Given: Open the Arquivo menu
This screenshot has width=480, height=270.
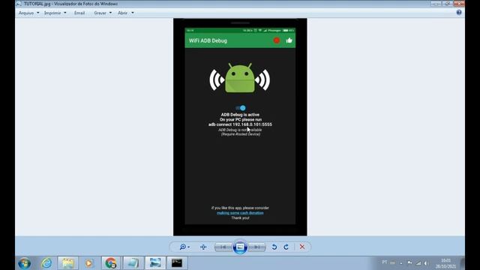Looking at the screenshot, I should coord(28,13).
